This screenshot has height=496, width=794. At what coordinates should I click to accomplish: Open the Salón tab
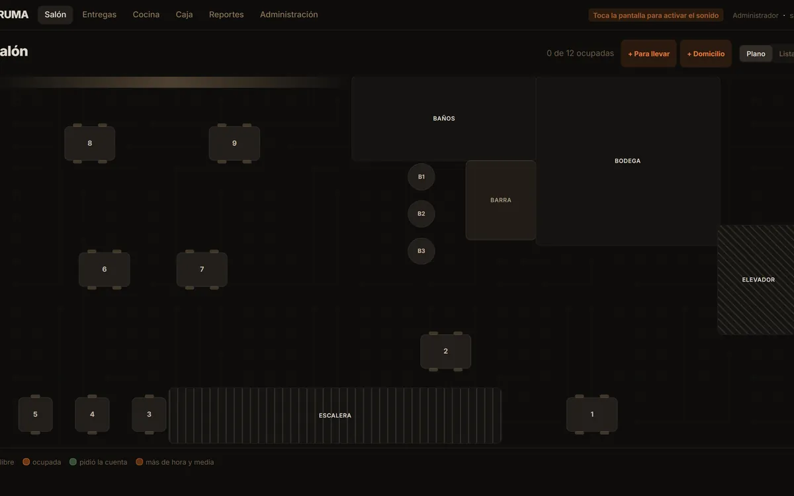click(56, 15)
